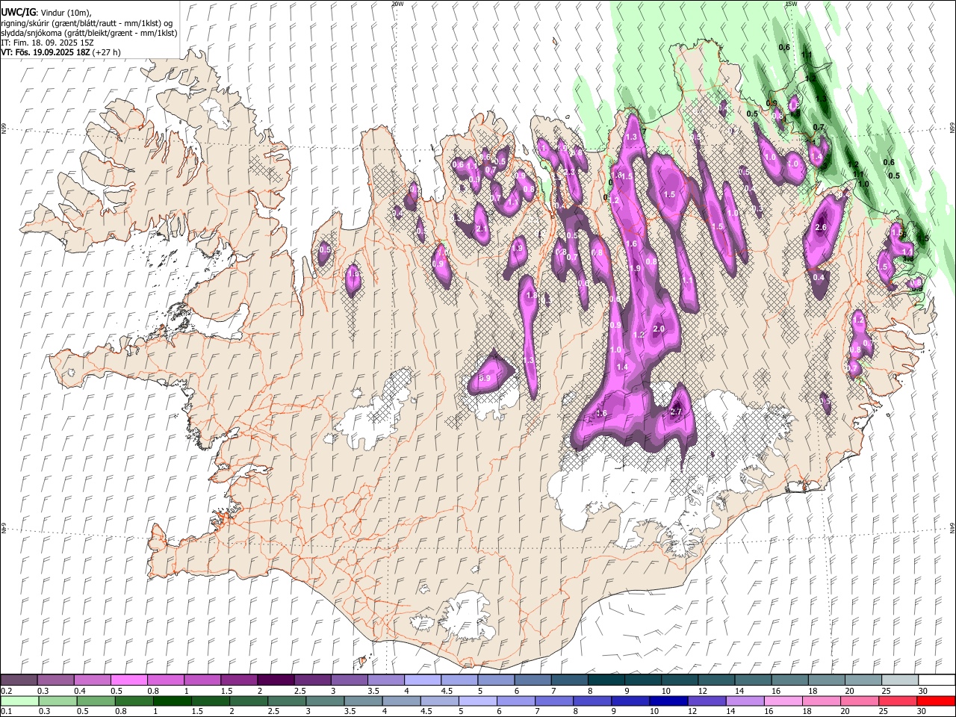Select rain legend swatch between 0.3 and 0.5
Screen dimensions: 956x717
point(58,701)
